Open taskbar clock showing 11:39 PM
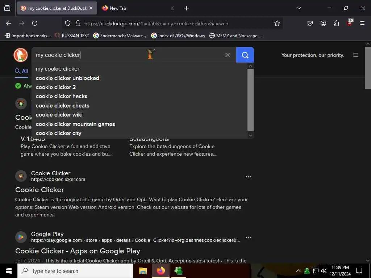The height and width of the screenshot is (278, 371). pyautogui.click(x=340, y=271)
